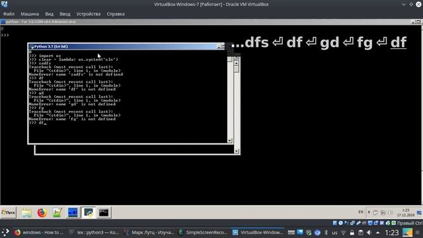The image size is (423, 238).
Task: Switch to the Firefox 'windows - How to' task
Action: (x=38, y=232)
